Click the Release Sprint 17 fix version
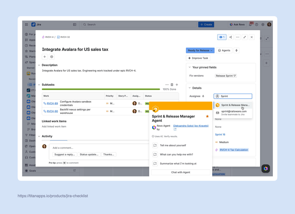The height and width of the screenshot is (214, 295). click(226, 76)
